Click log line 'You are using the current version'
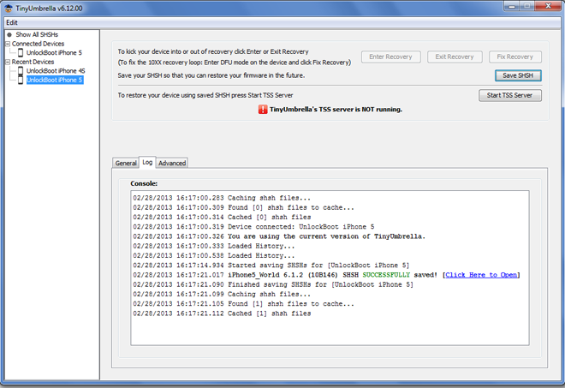Viewport: 565px width, 388px height. [279, 236]
